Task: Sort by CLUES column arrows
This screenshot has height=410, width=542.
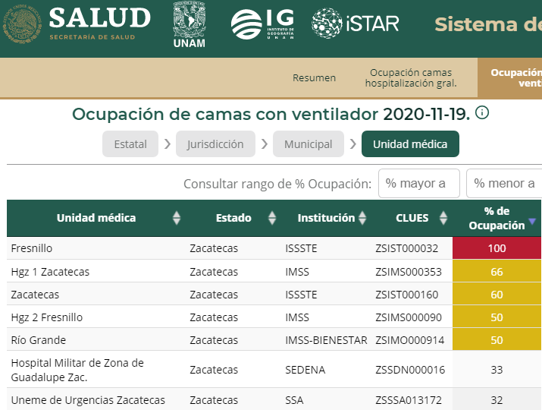Action: (443, 218)
